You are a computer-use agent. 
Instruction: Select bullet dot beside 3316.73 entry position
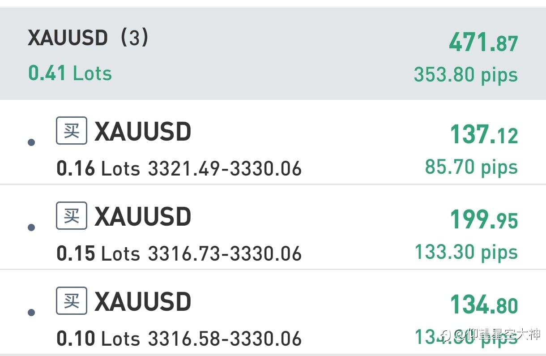point(31,227)
